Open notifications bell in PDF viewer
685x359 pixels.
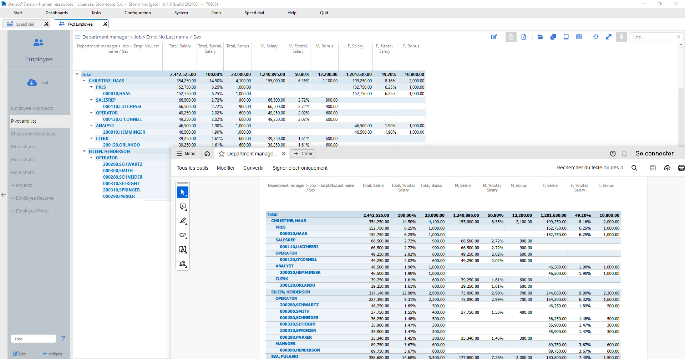click(x=624, y=154)
